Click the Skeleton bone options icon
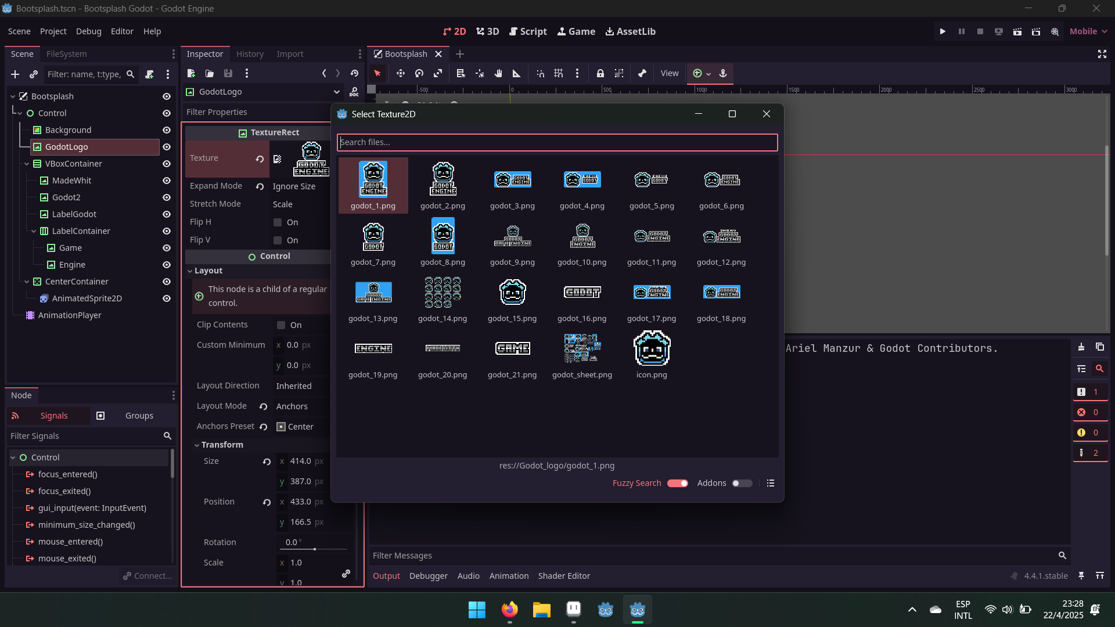 point(642,73)
